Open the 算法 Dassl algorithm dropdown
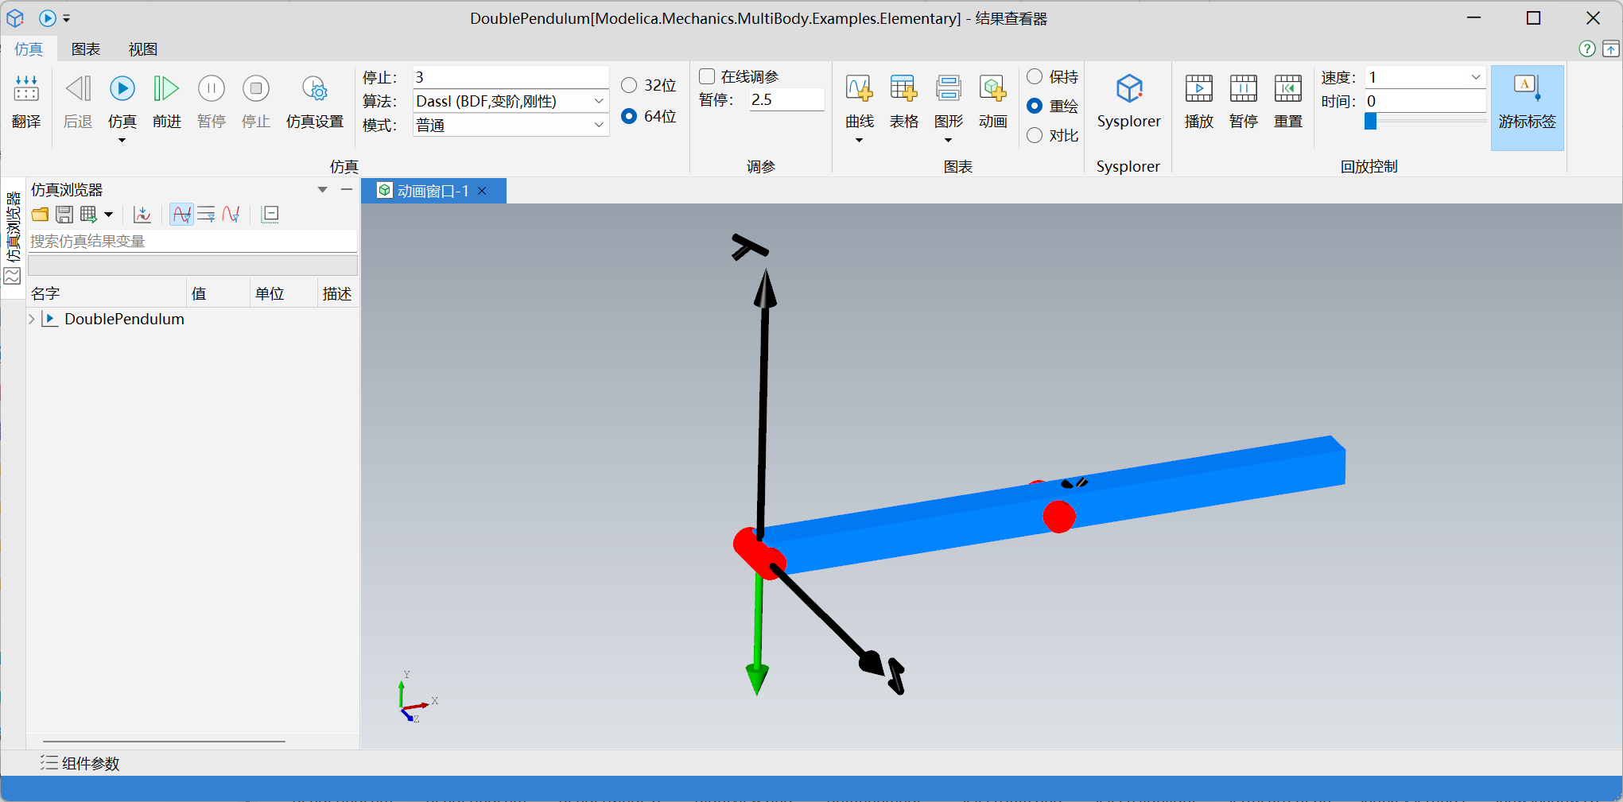The height and width of the screenshot is (802, 1623). tap(598, 101)
